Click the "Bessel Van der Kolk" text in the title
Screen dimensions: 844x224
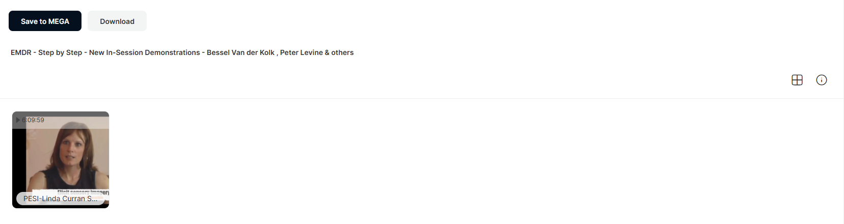pyautogui.click(x=240, y=52)
